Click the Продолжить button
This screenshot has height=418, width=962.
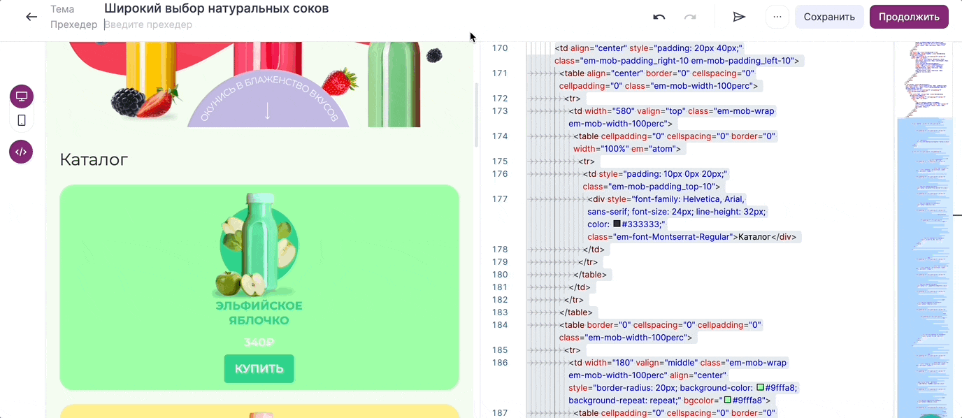point(909,17)
